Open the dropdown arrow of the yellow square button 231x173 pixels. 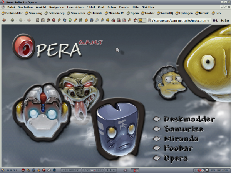coord(144,20)
